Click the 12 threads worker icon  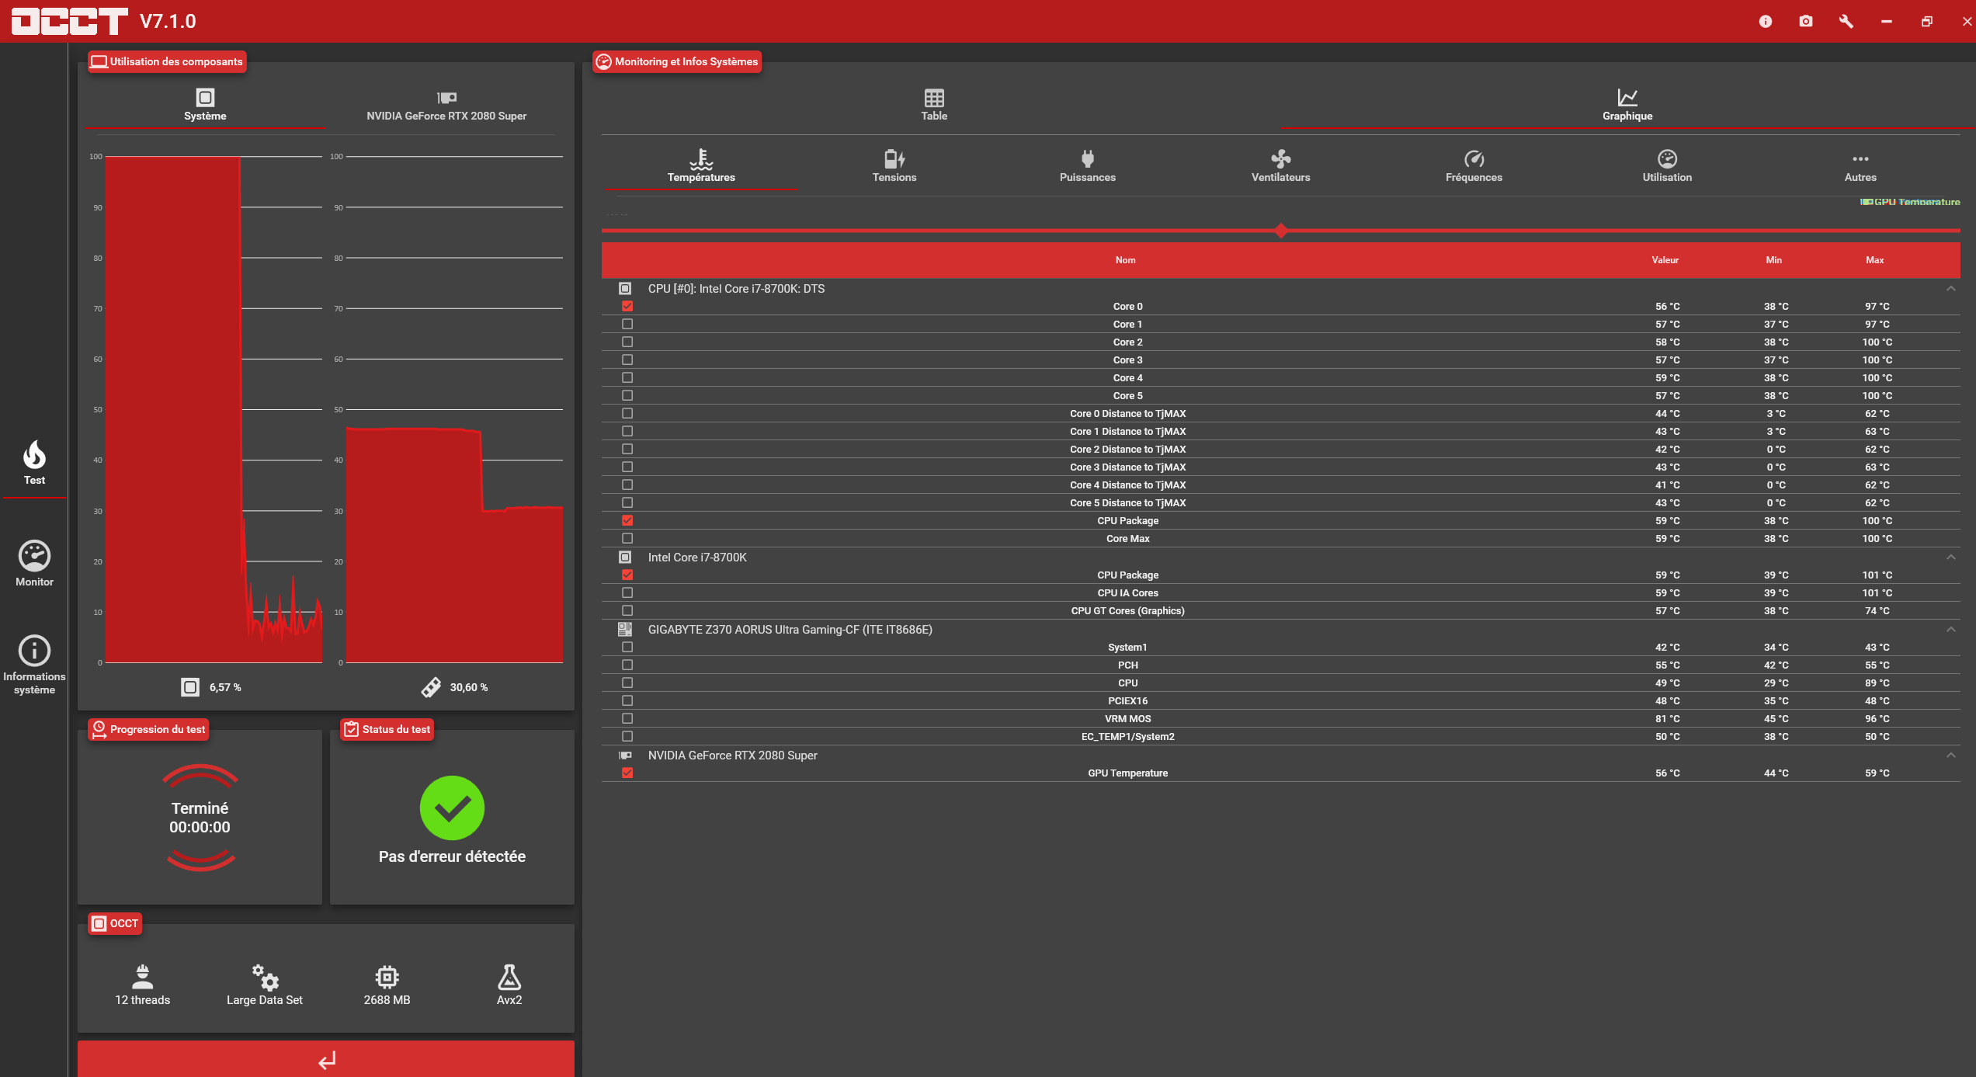(x=143, y=977)
